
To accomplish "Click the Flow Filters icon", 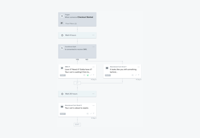I will 62,23.
